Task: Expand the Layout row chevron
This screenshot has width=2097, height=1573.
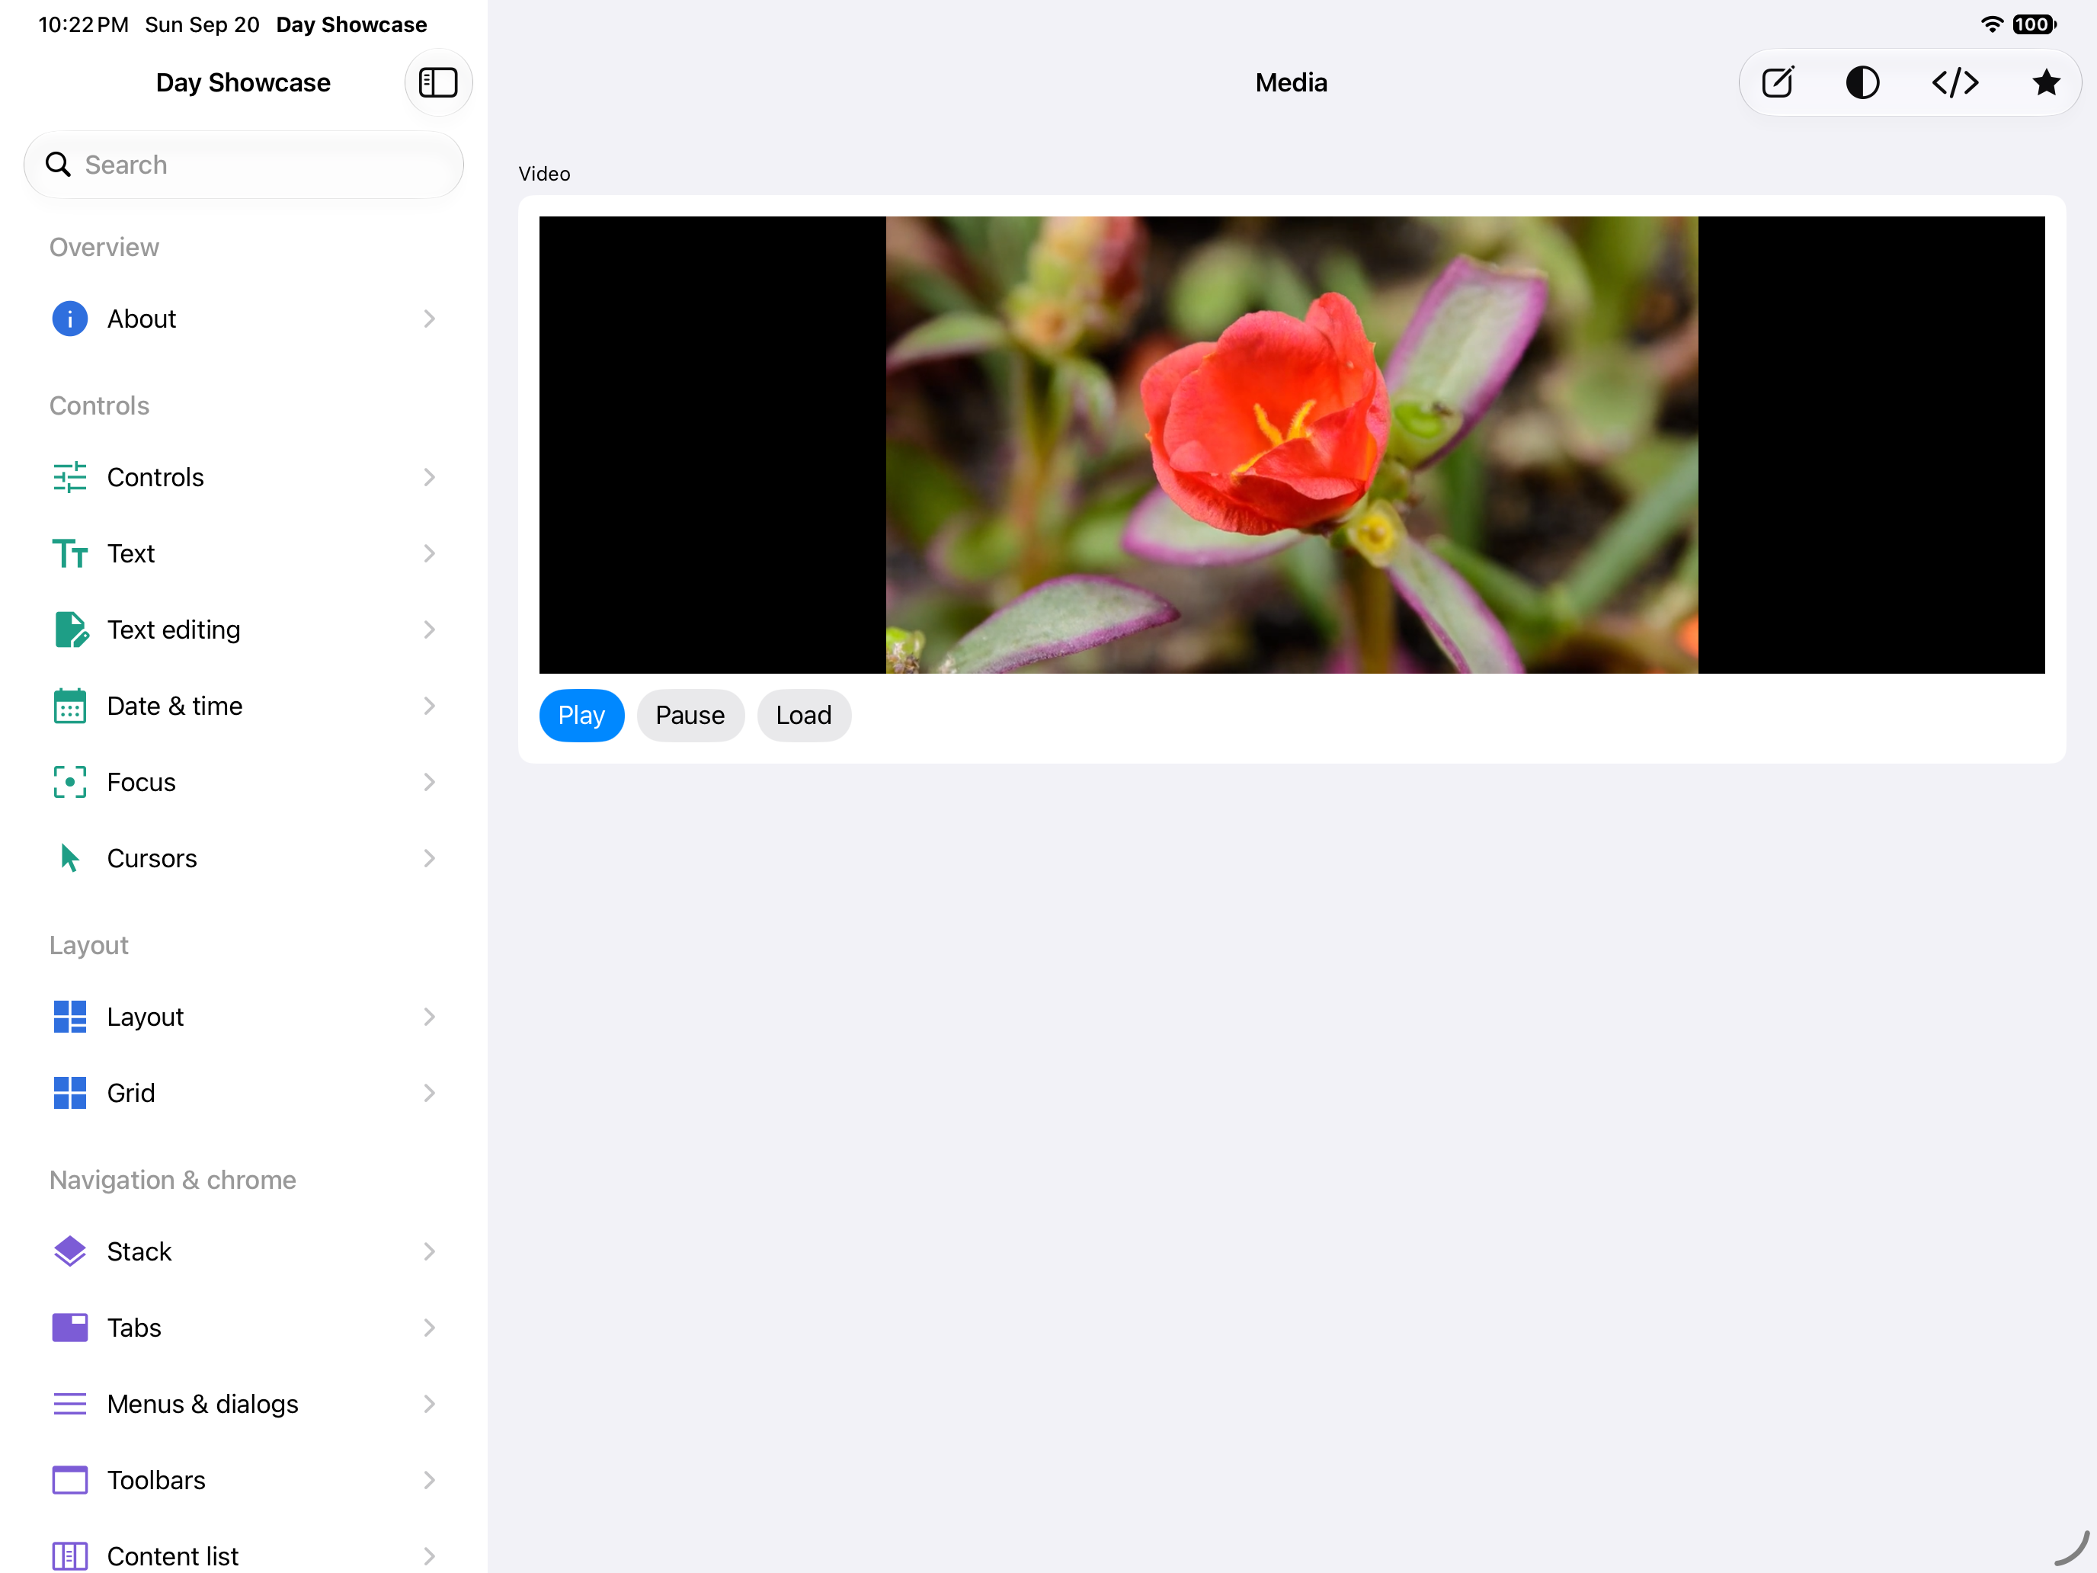Action: 430,1017
